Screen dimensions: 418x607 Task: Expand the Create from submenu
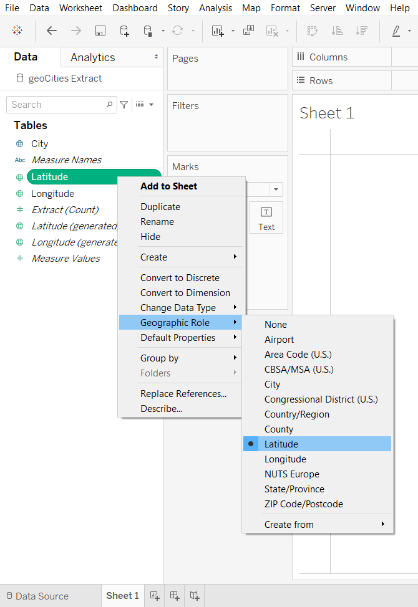pos(289,525)
